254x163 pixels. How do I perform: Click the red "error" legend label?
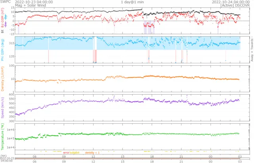[66, 152]
